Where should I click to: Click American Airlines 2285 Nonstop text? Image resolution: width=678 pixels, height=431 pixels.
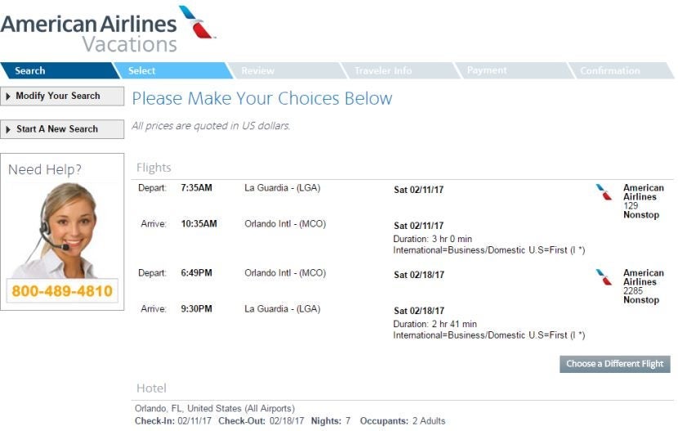[x=643, y=286]
